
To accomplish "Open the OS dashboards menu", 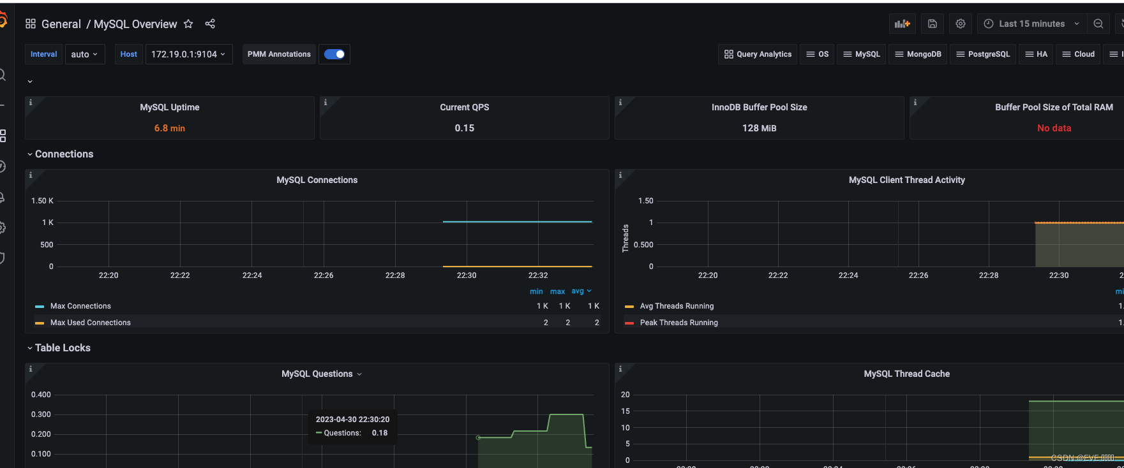I will click(x=818, y=54).
